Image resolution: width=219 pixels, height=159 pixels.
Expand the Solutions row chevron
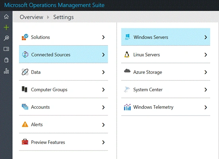tap(104, 37)
